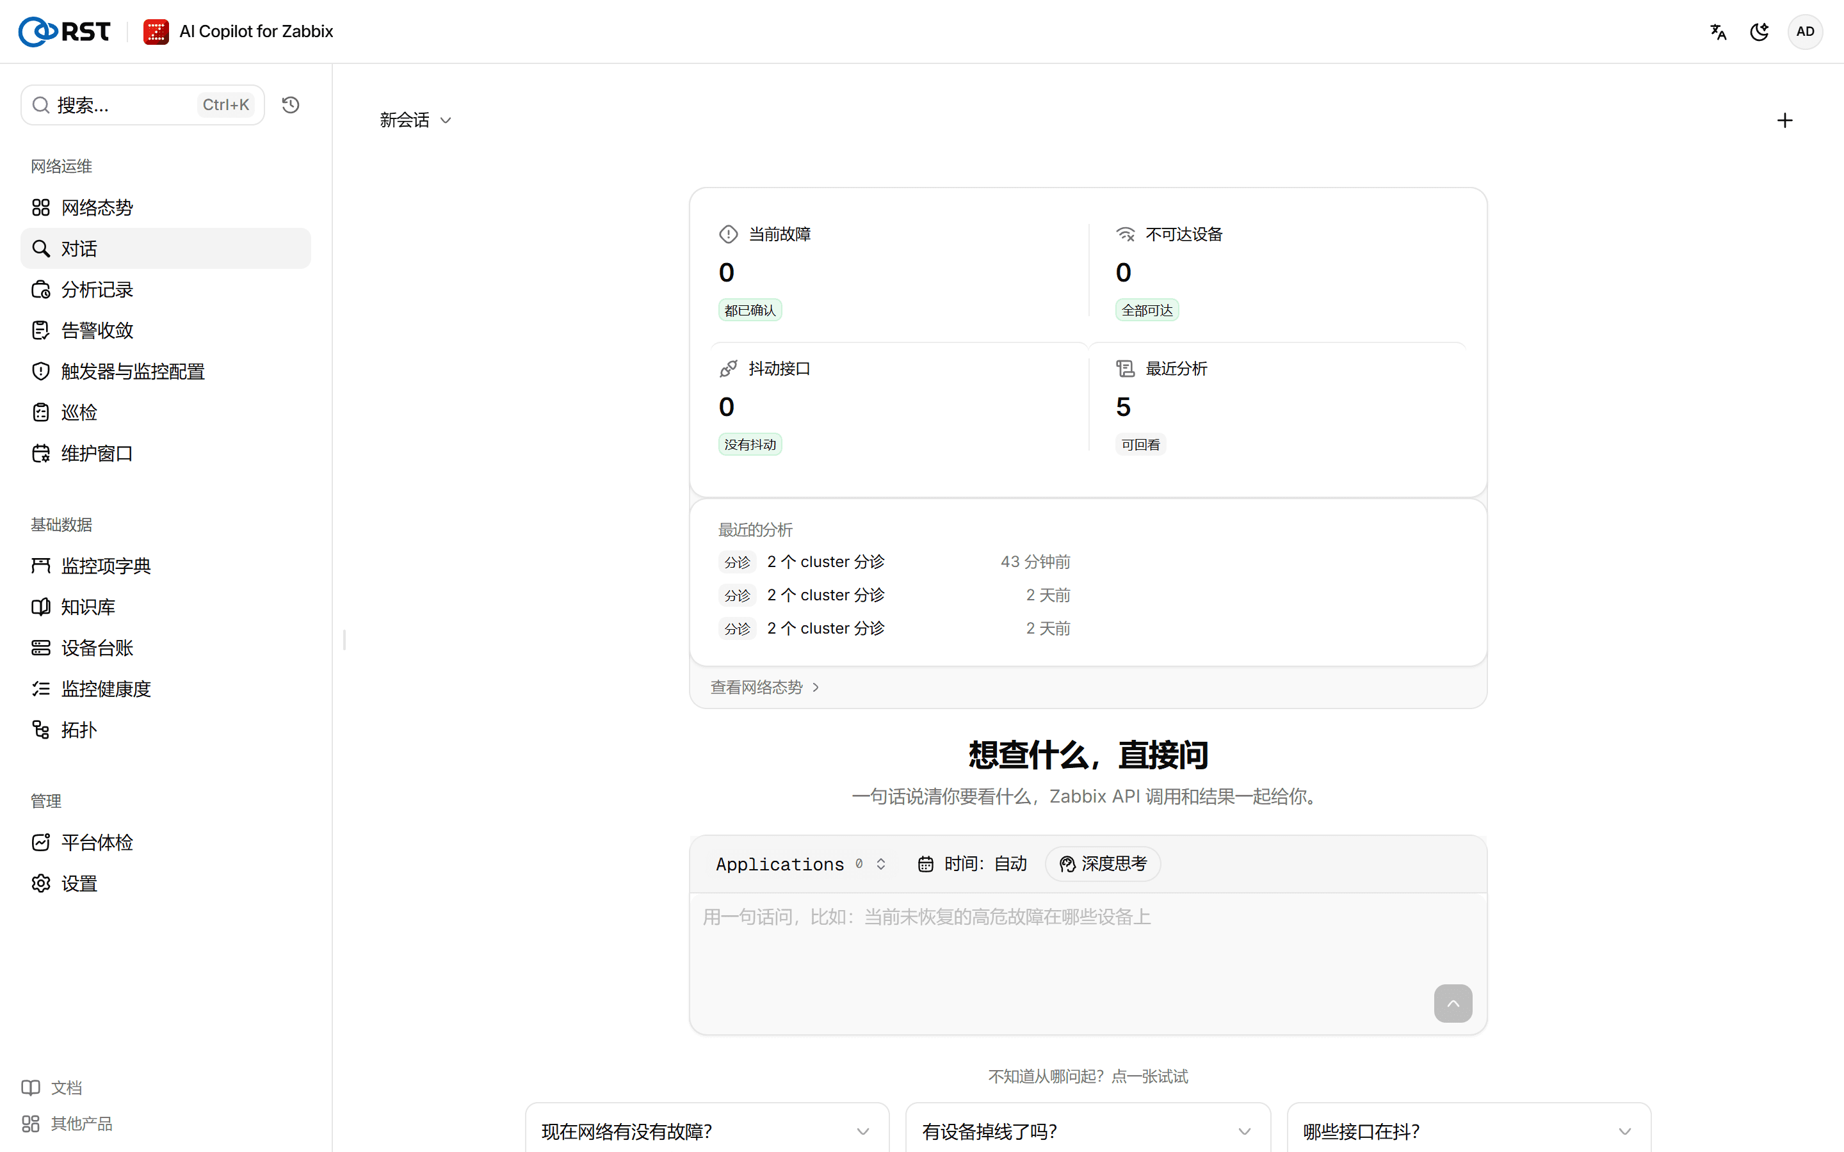Click the plus icon for new conversation
The height and width of the screenshot is (1152, 1844).
[1784, 120]
